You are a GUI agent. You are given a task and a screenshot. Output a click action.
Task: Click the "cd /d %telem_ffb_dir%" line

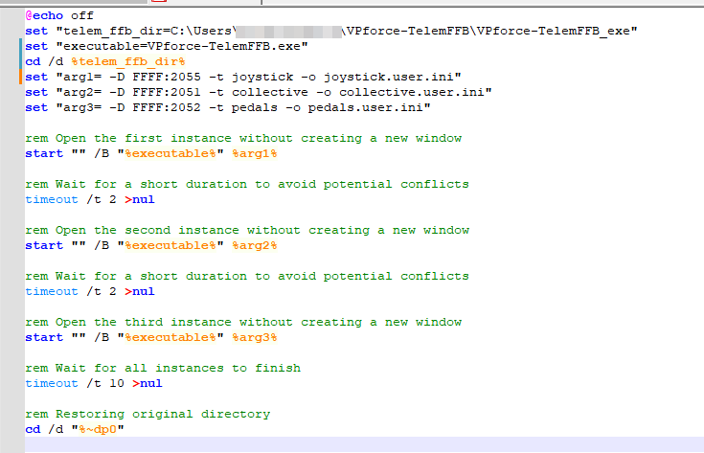pos(105,61)
